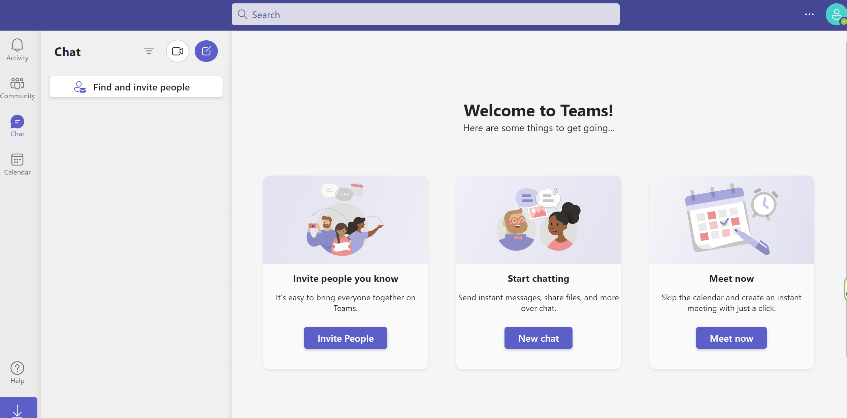Open the Activity bell icon
The width and height of the screenshot is (847, 418).
click(17, 49)
